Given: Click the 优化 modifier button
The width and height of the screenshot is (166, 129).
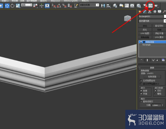Looking at the screenshot, I should point(145,30).
